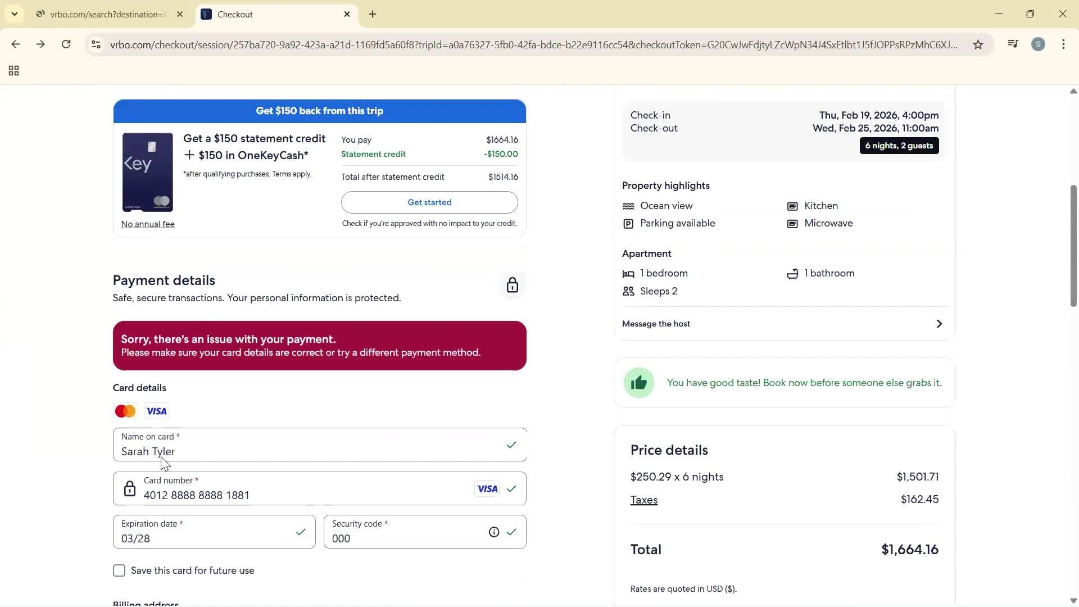Click the thumbs-up icon in the booking banner
The image size is (1079, 607).
[x=640, y=383]
